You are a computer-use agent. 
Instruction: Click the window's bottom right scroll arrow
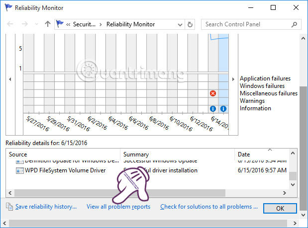pyautogui.click(x=295, y=223)
